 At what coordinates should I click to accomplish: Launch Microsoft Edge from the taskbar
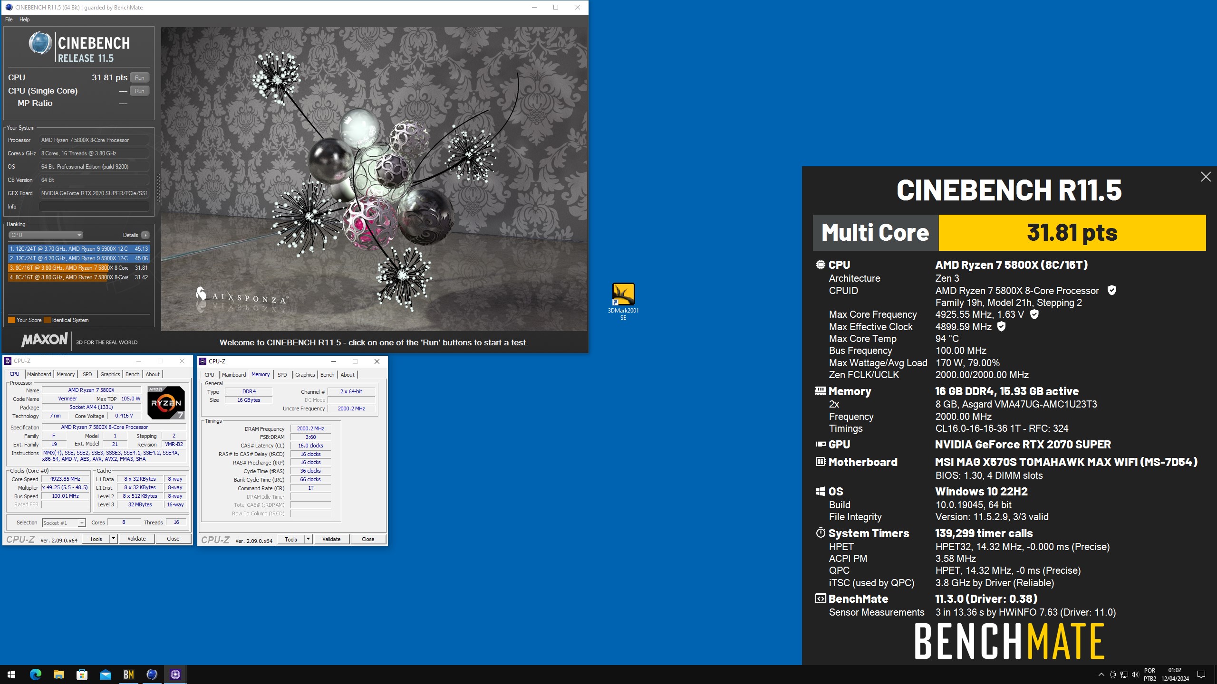coord(35,674)
